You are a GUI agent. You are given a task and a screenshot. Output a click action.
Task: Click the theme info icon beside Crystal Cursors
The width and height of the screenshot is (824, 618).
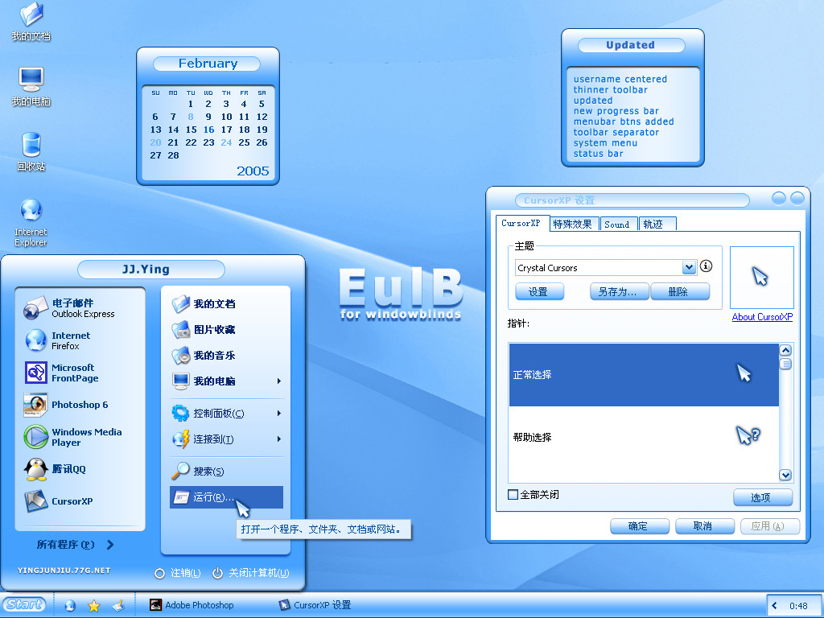pyautogui.click(x=707, y=266)
